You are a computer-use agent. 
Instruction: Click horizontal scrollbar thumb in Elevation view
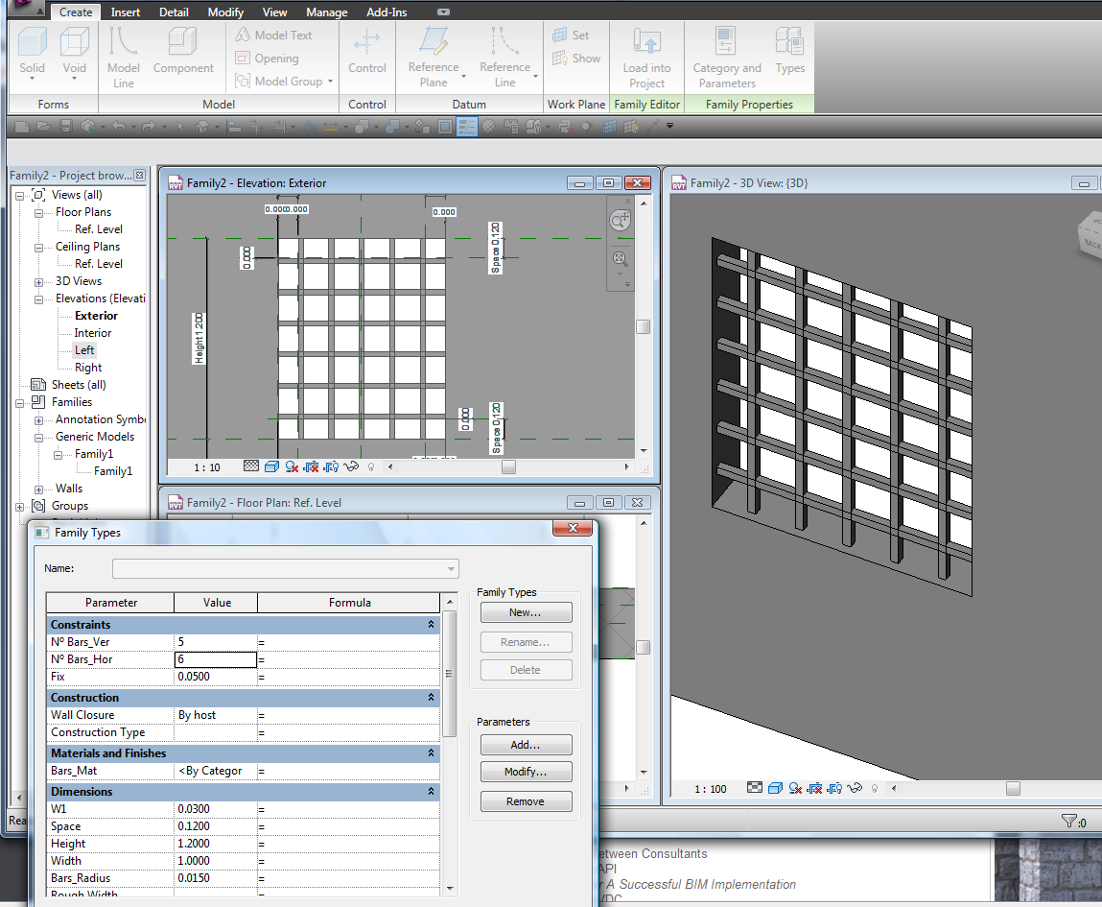508,467
